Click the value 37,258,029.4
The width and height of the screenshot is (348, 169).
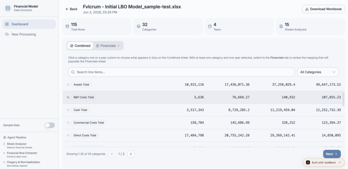pos(284,85)
